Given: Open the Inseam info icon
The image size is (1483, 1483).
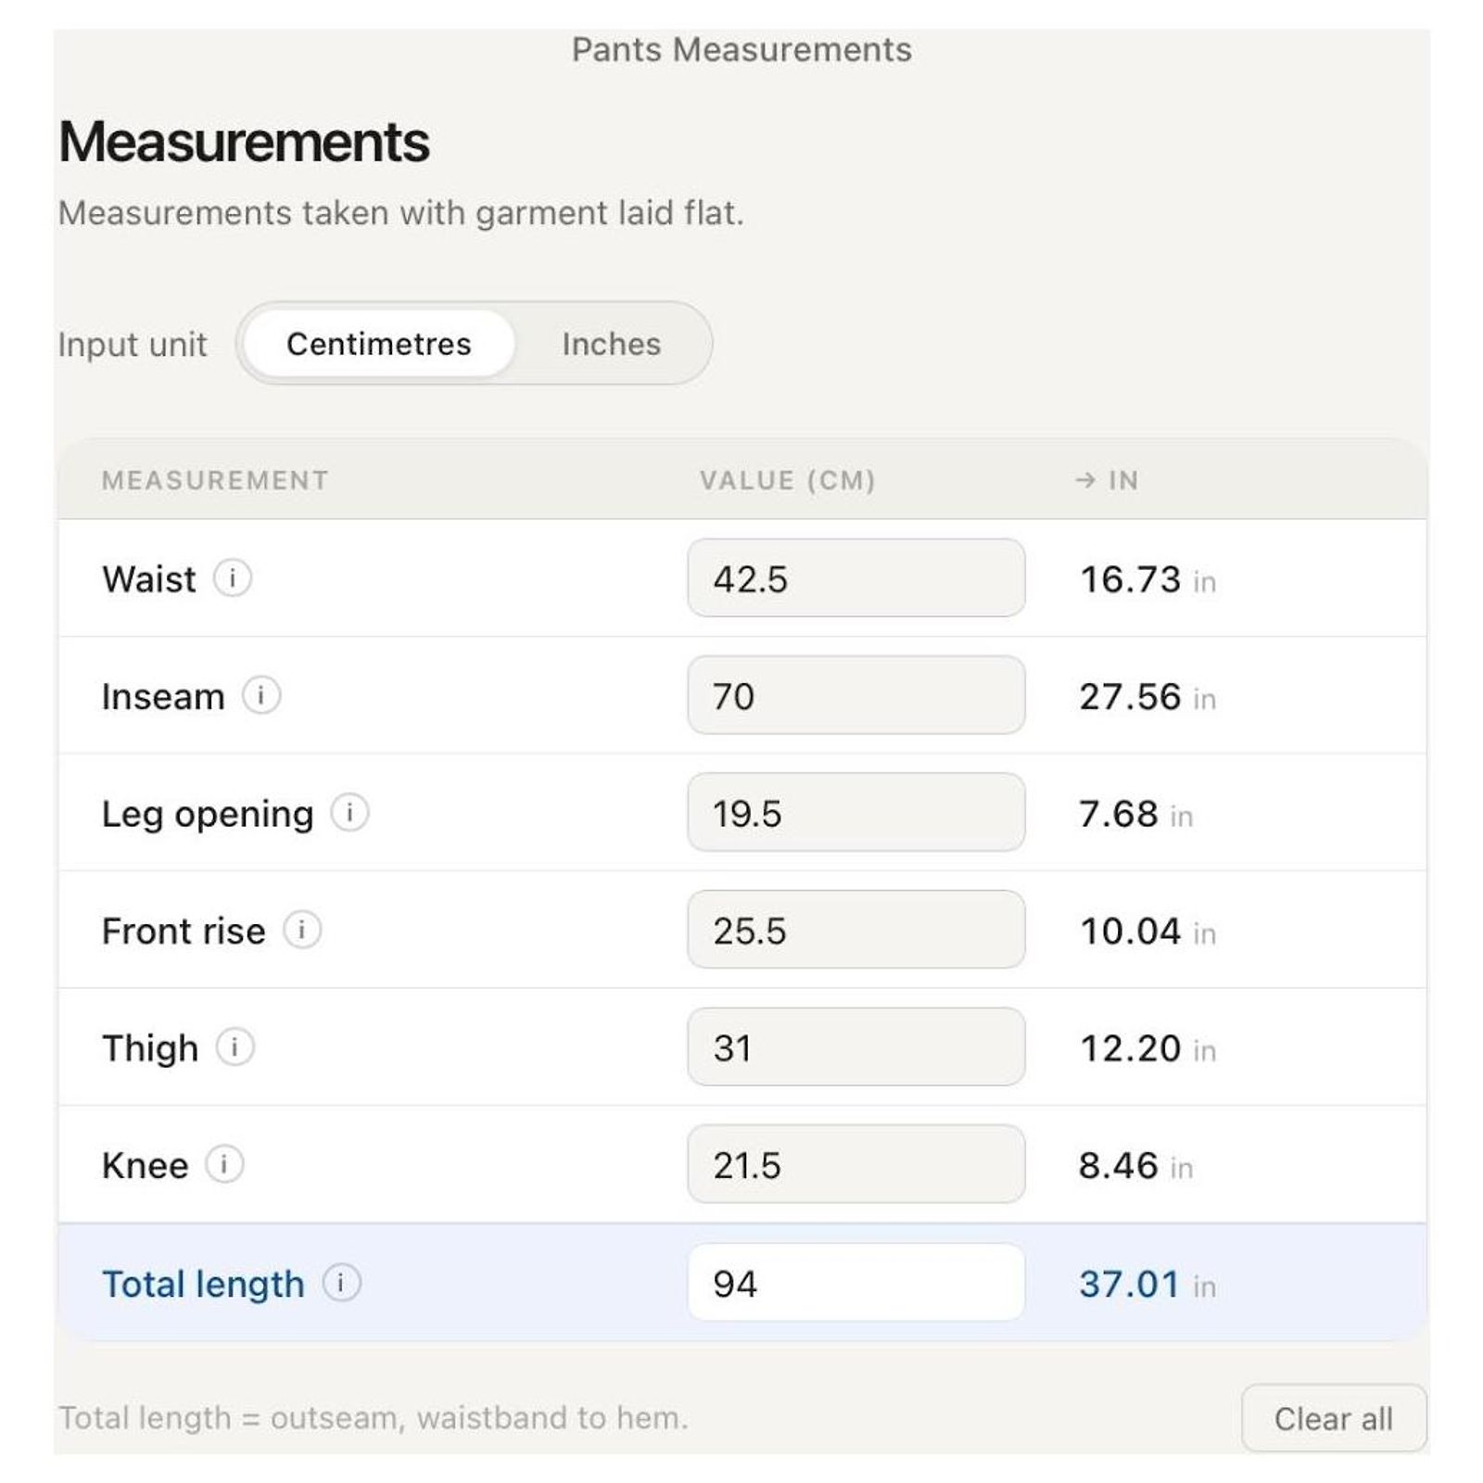Looking at the screenshot, I should (x=261, y=695).
